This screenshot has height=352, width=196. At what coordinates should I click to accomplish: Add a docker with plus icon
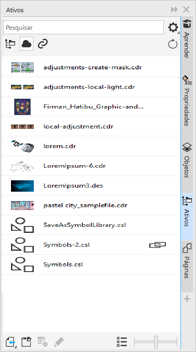click(x=187, y=299)
